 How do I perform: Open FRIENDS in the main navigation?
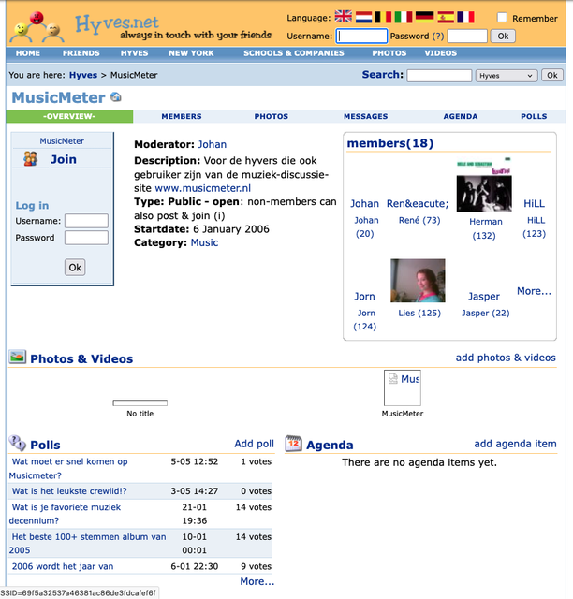click(81, 53)
